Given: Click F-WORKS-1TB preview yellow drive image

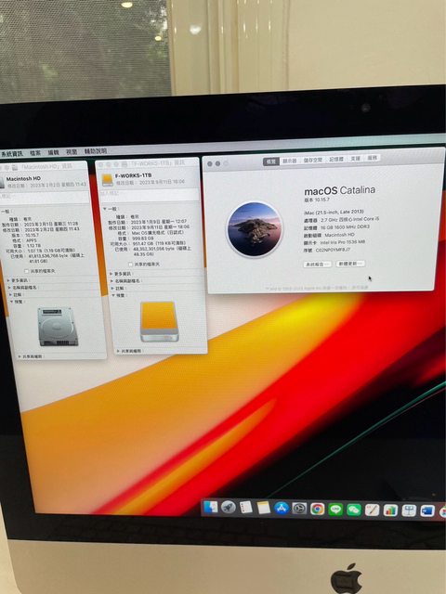Looking at the screenshot, I should (159, 321).
